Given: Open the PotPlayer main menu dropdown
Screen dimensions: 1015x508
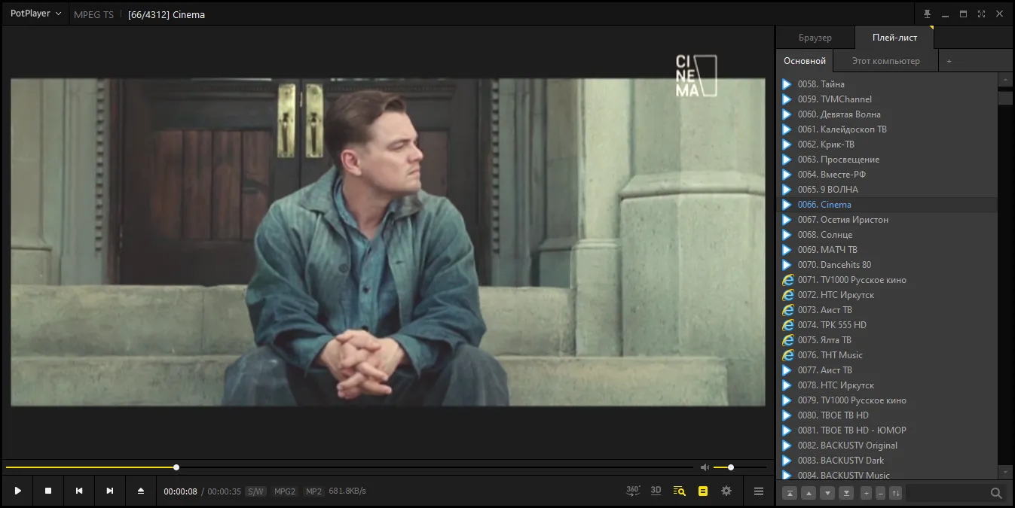Looking at the screenshot, I should (x=35, y=14).
